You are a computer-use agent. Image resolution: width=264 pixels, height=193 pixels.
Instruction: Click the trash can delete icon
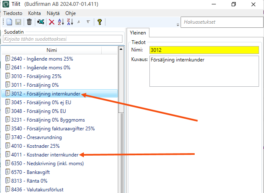(29, 22)
